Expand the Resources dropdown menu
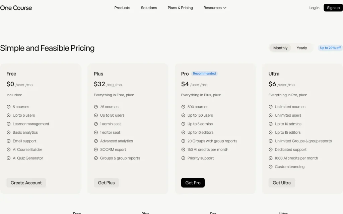 [215, 8]
